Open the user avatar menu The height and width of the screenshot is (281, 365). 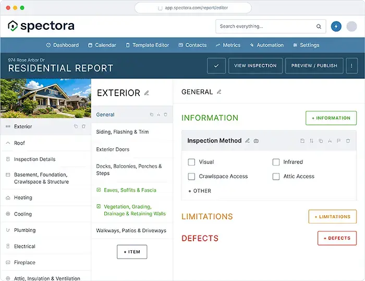click(351, 26)
